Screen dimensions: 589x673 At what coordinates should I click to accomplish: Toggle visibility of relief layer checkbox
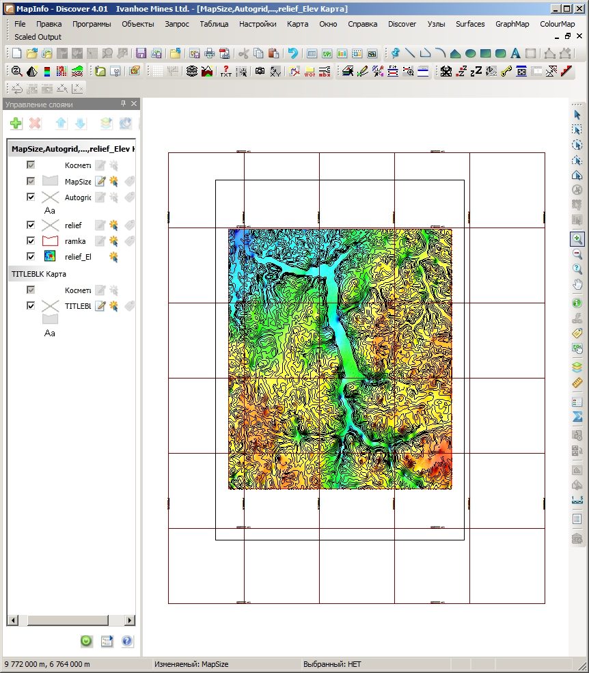click(31, 225)
